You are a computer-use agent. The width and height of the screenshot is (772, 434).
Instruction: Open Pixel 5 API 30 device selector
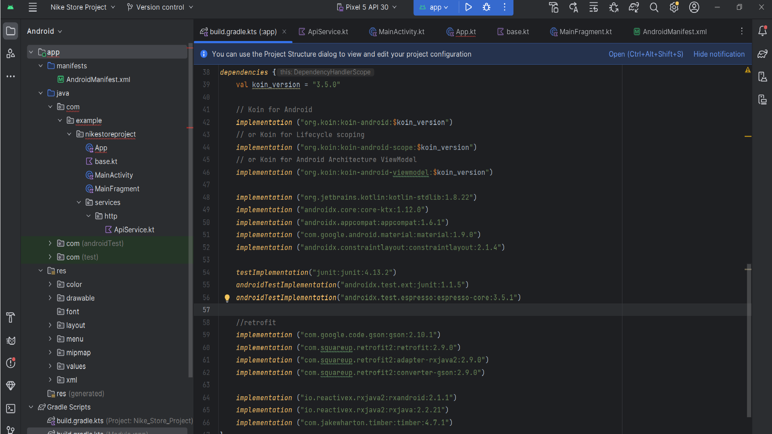pyautogui.click(x=367, y=7)
